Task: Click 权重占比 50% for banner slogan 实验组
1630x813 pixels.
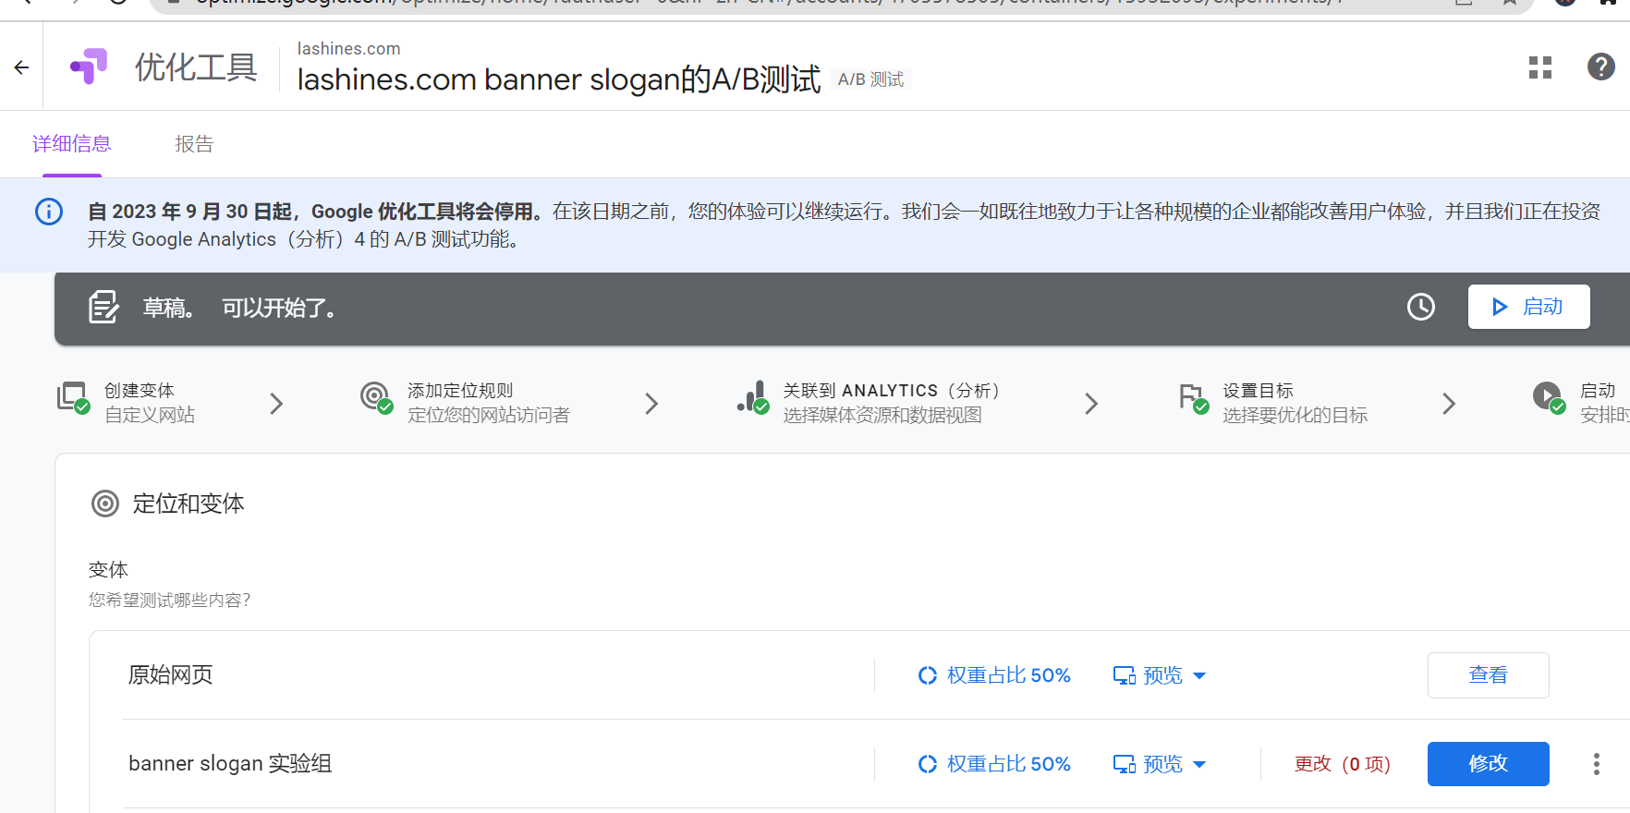Action: (x=1008, y=764)
